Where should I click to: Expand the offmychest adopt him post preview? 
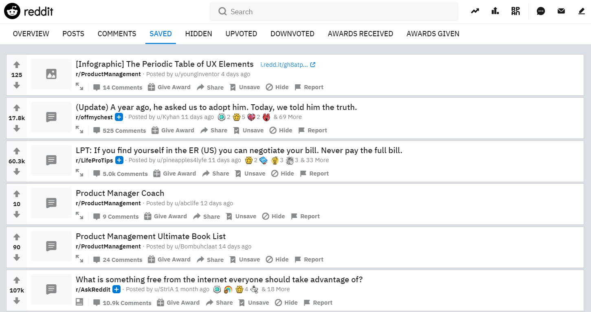pos(79,130)
